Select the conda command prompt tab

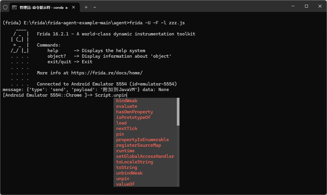[44, 8]
